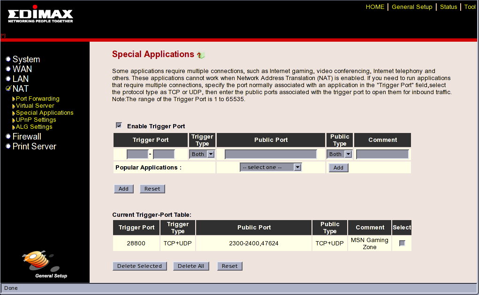The image size is (479, 295).
Task: Click the Print Server bullet icon
Action: [x=8, y=147]
